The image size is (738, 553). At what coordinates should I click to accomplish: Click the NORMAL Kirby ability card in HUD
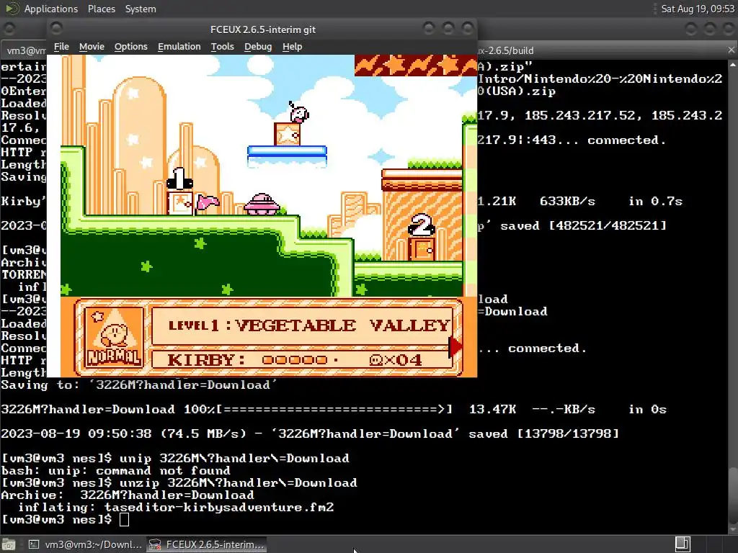click(x=115, y=337)
